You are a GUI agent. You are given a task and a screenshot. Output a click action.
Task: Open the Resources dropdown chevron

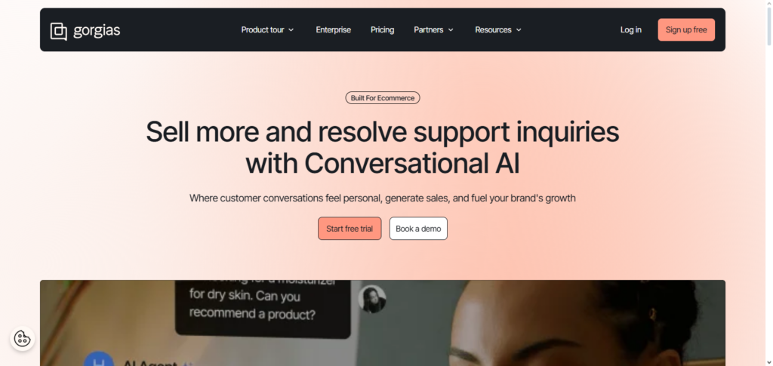coord(519,30)
